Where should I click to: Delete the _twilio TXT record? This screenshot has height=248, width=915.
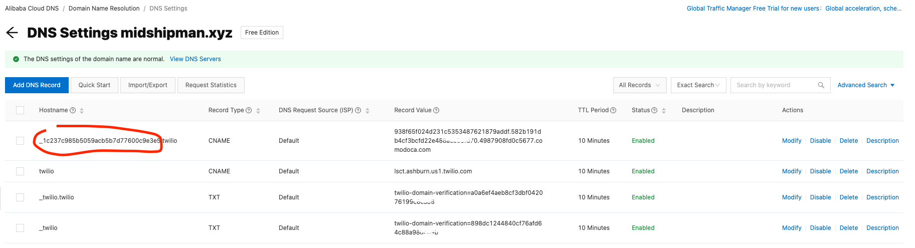coord(848,228)
